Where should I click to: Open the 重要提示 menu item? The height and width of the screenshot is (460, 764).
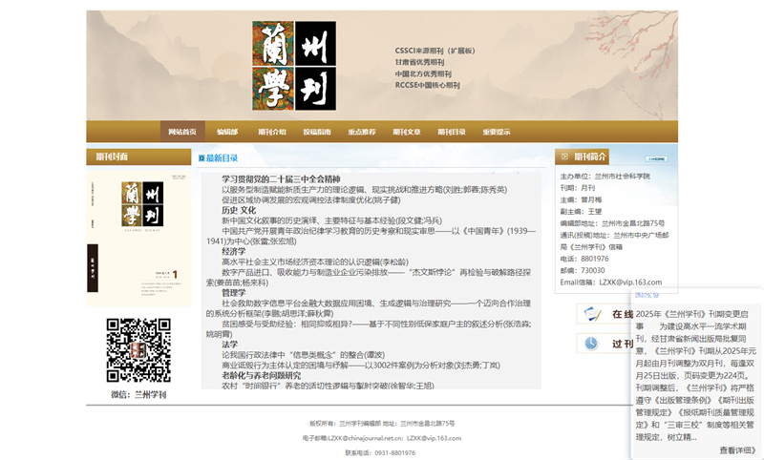497,132
